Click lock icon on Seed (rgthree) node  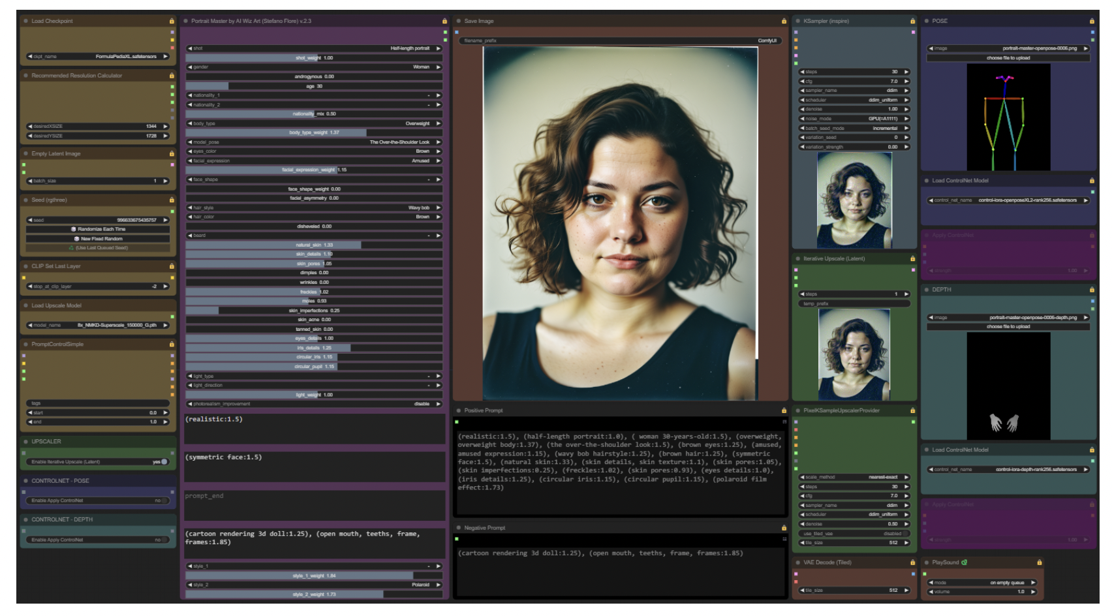pyautogui.click(x=172, y=200)
